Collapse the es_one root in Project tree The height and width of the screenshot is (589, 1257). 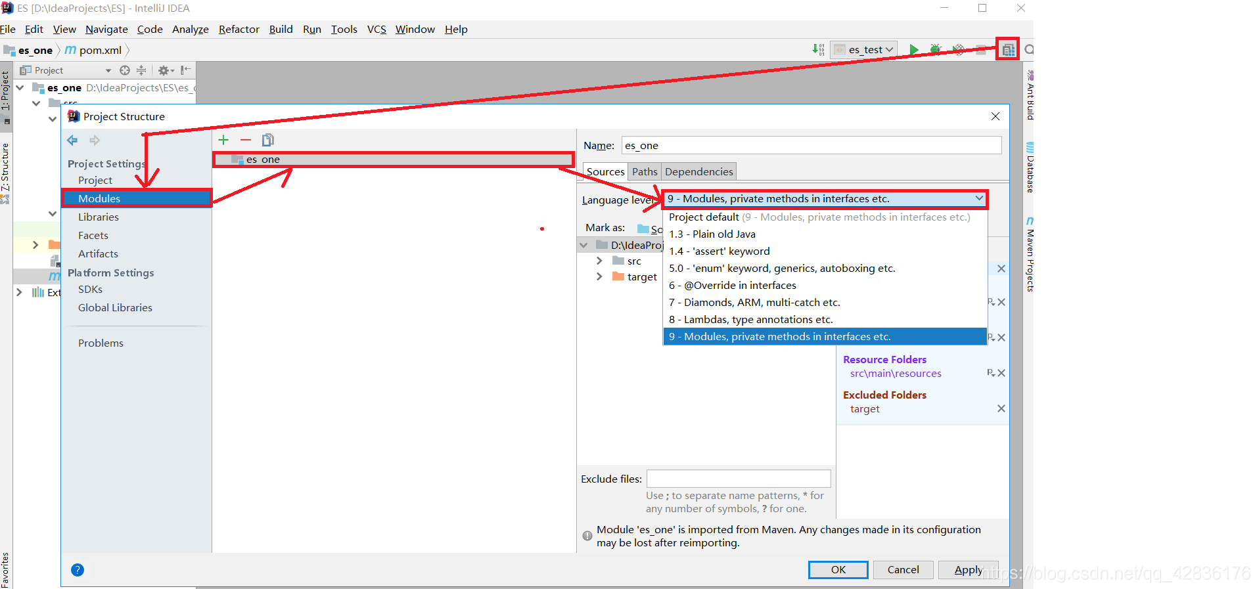tap(20, 87)
